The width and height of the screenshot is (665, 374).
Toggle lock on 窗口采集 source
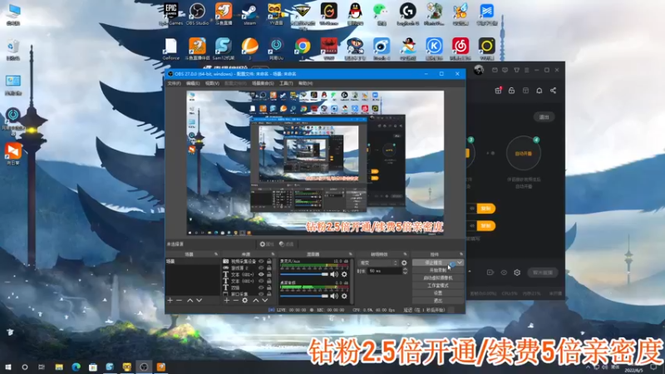(x=268, y=294)
